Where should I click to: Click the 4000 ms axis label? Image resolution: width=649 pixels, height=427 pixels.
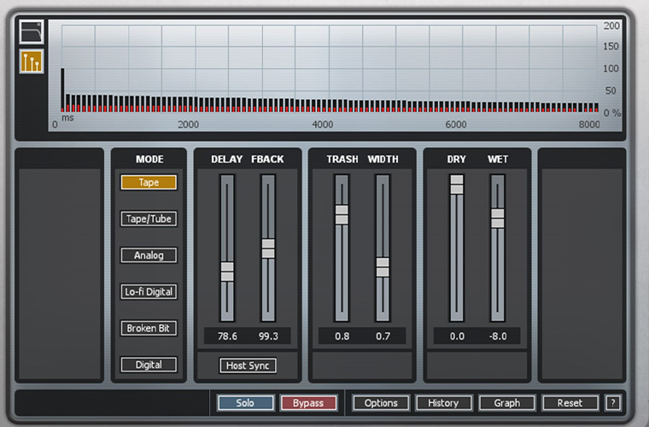click(x=323, y=124)
